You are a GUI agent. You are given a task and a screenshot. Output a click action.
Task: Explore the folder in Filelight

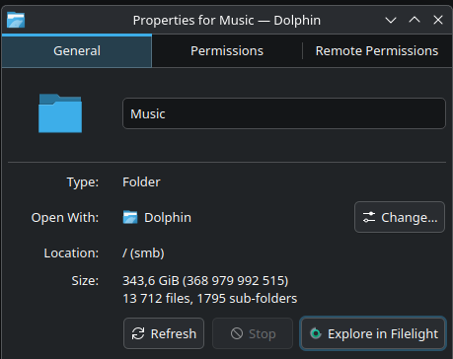coord(373,333)
